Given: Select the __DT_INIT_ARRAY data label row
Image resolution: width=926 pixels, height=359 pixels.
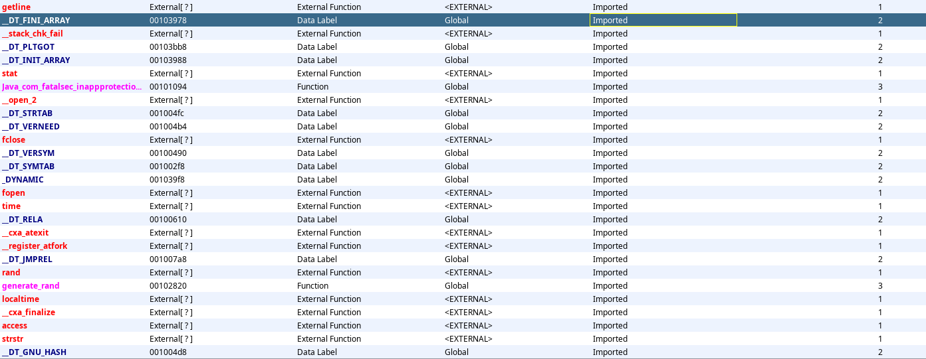Looking at the screenshot, I should [x=36, y=60].
